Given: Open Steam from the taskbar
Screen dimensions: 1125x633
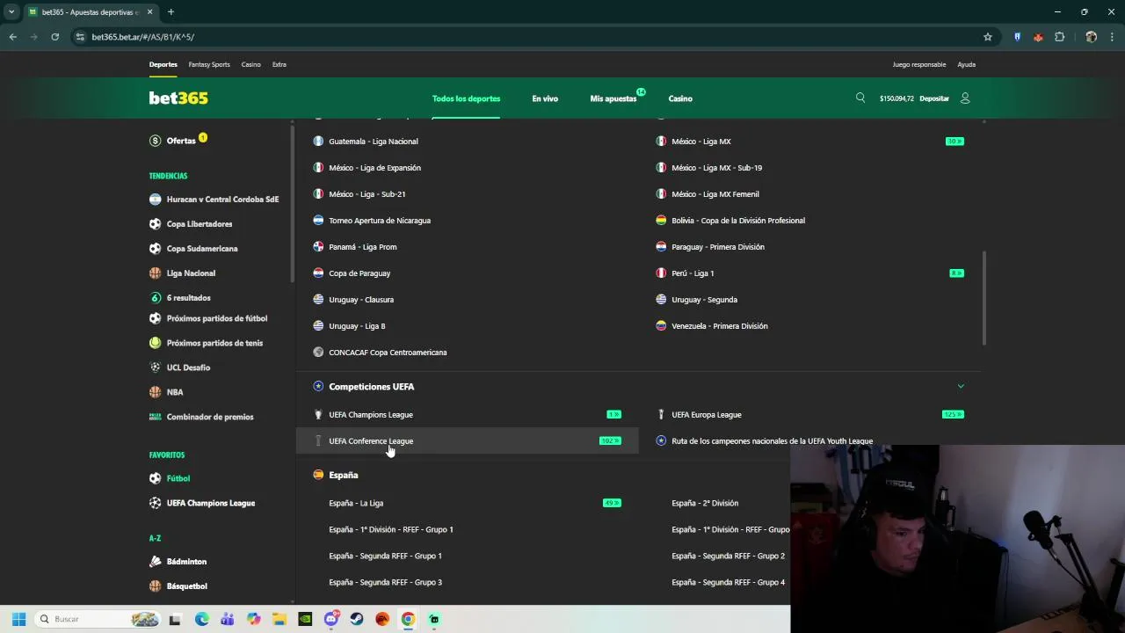Looking at the screenshot, I should [x=357, y=619].
